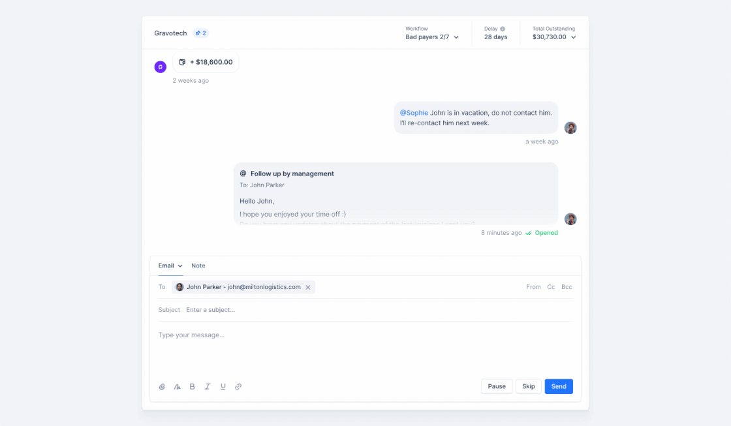The image size is (731, 426).
Task: Click the avatar next to the follow-up email
Action: 570,219
